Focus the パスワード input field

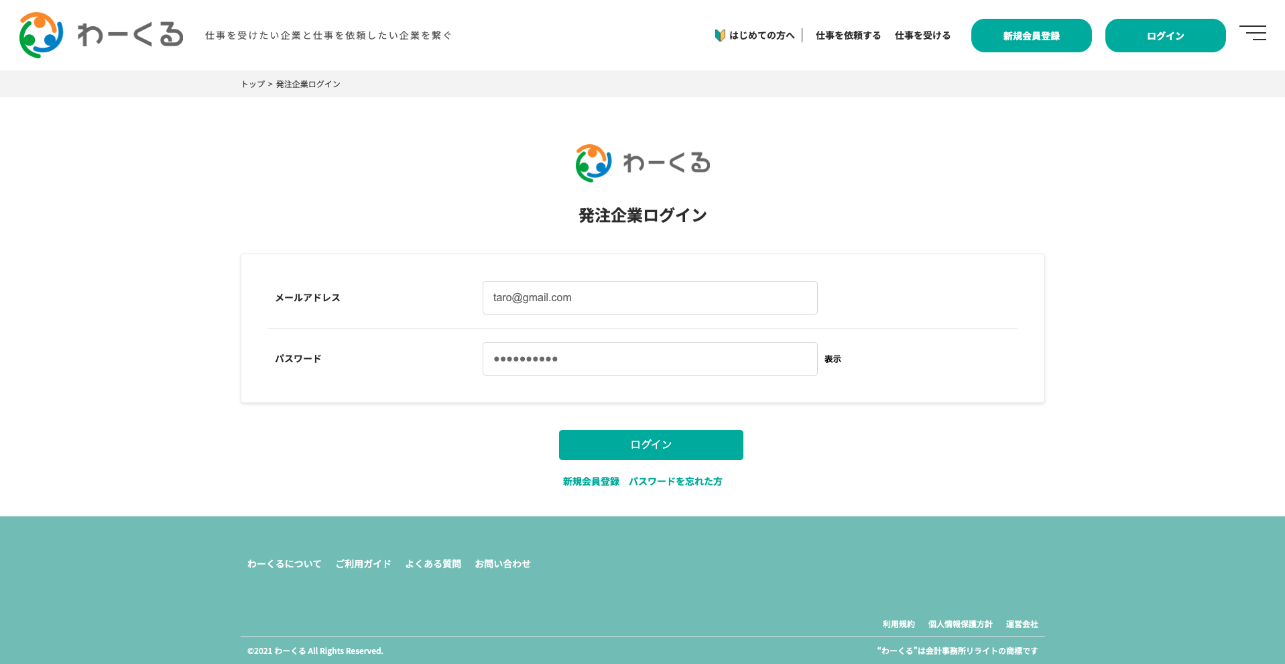pyautogui.click(x=650, y=359)
